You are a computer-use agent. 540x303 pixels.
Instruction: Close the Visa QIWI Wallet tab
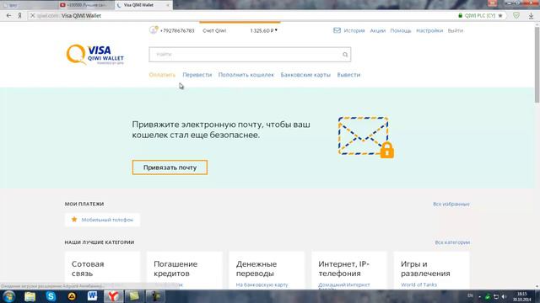[x=168, y=5]
